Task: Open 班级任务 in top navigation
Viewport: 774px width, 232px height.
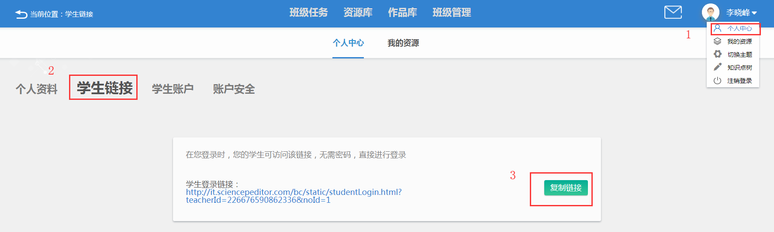Action: click(308, 13)
